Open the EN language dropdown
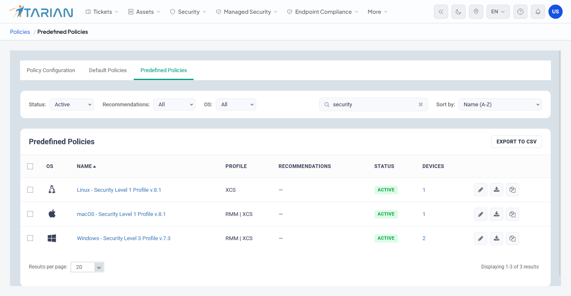 [x=498, y=12]
